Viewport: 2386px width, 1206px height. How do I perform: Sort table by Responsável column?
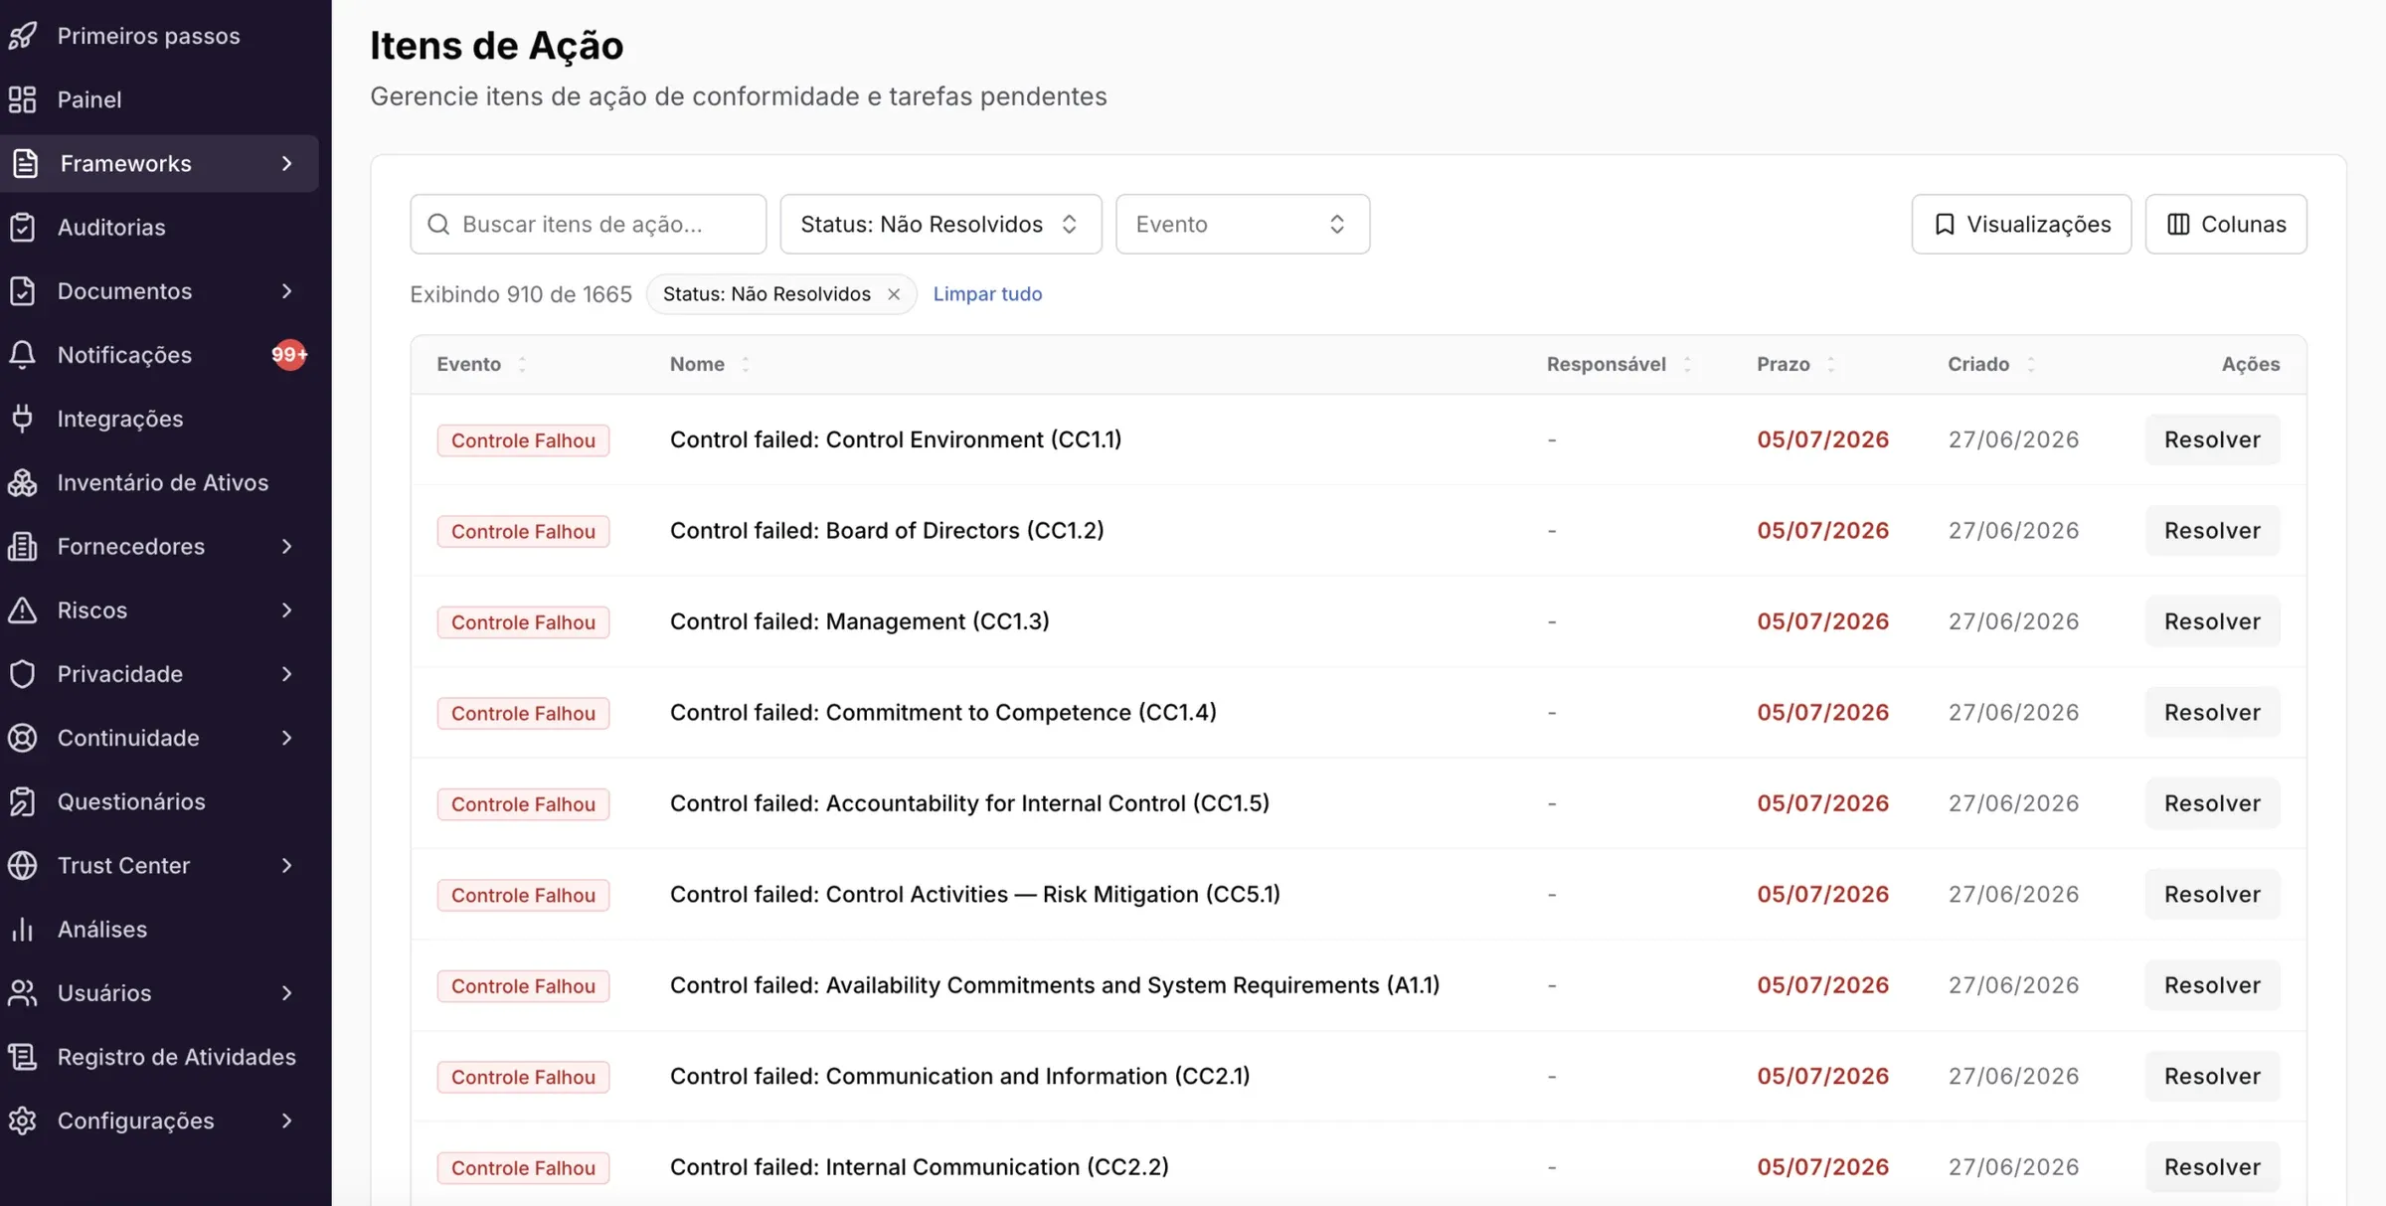[x=1687, y=365]
